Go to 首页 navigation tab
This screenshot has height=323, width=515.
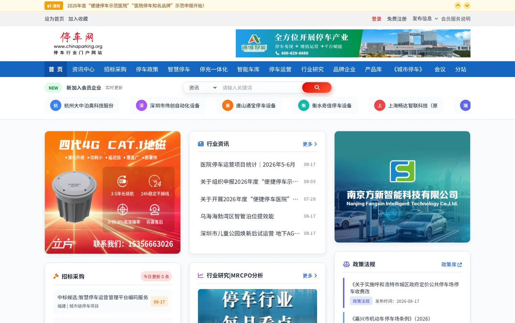pos(56,69)
